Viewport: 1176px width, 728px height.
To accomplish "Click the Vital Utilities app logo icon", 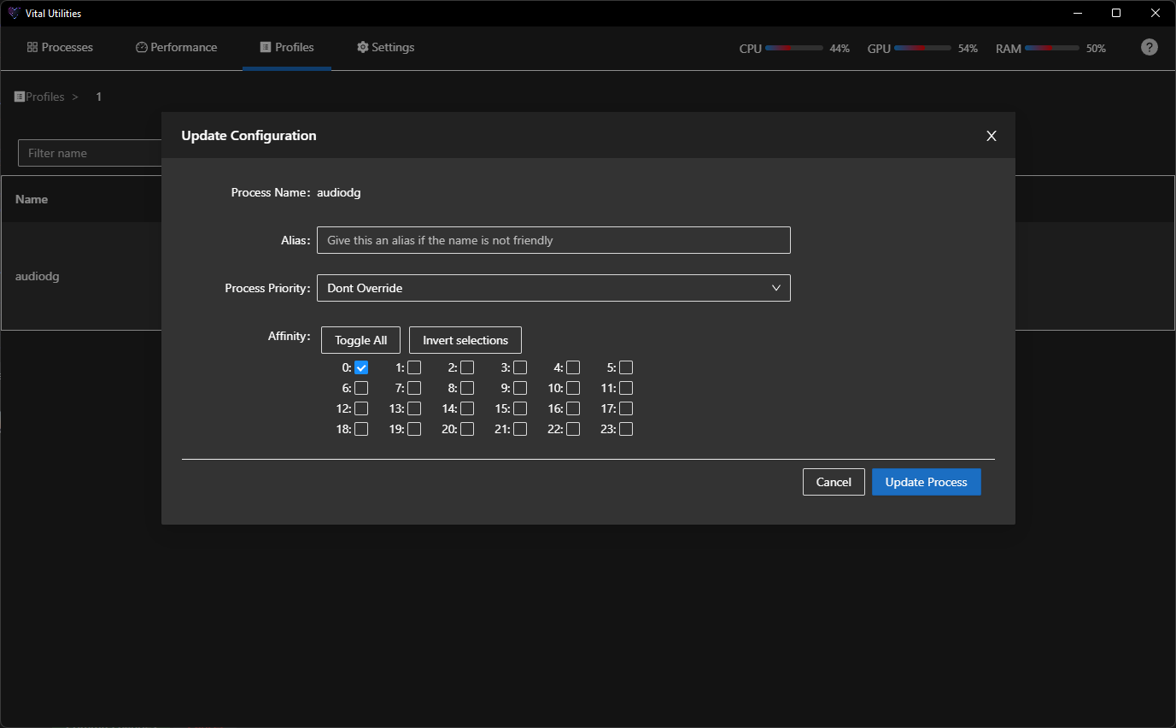I will 14,13.
